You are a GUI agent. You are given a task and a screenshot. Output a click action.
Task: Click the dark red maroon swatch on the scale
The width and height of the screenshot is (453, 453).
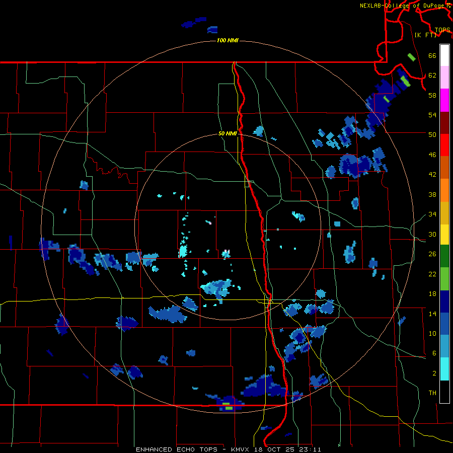pos(444,123)
